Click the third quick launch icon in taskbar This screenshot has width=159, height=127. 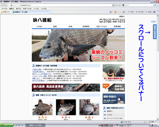(x=21, y=125)
